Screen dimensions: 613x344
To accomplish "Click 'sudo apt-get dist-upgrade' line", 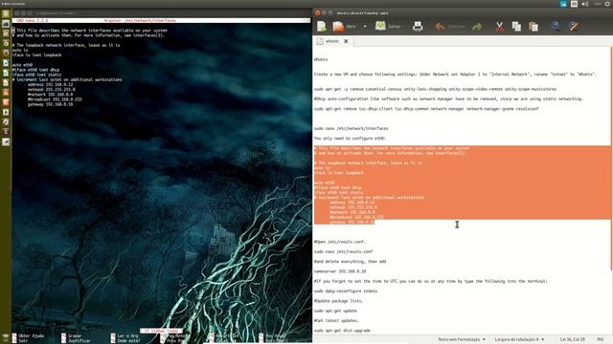I will coord(342,331).
